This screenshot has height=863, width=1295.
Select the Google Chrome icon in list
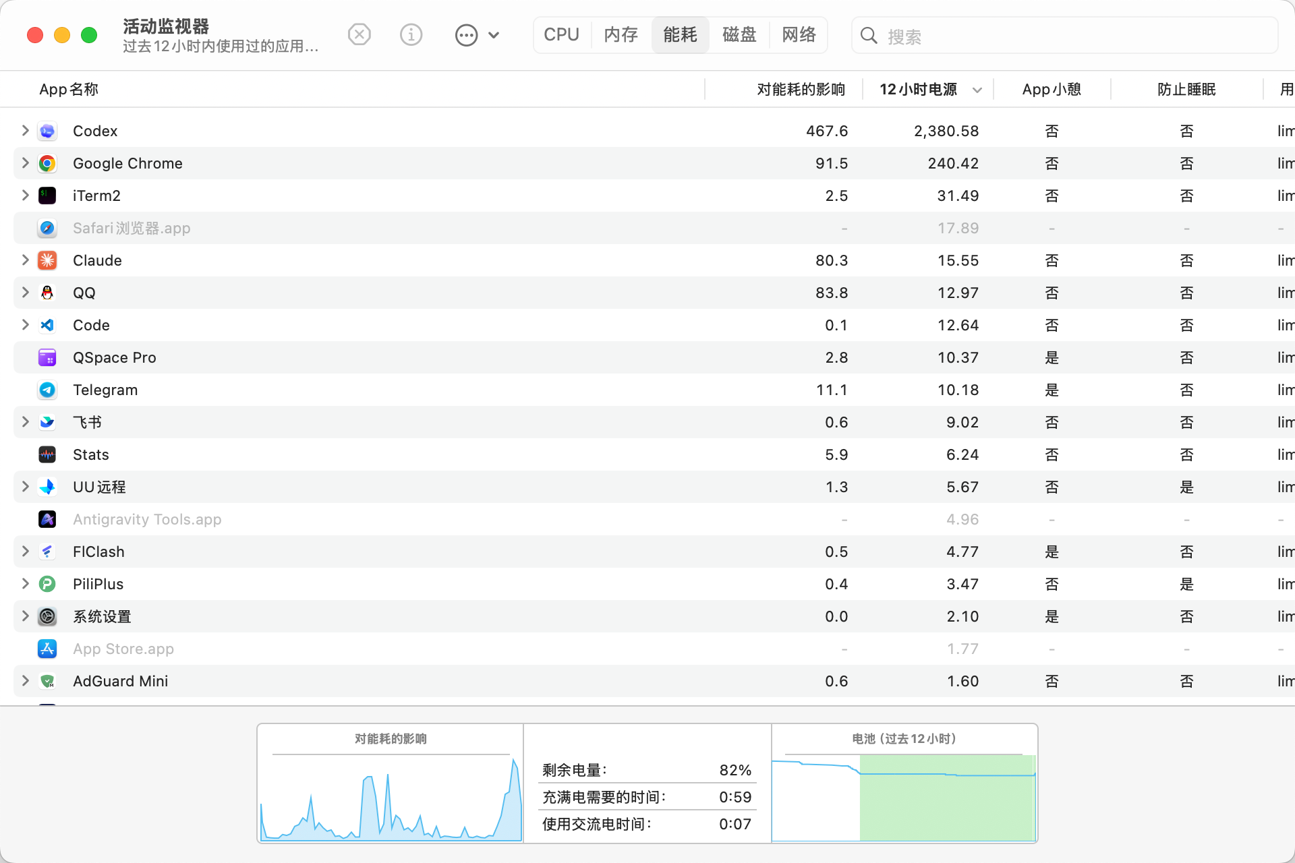click(47, 163)
